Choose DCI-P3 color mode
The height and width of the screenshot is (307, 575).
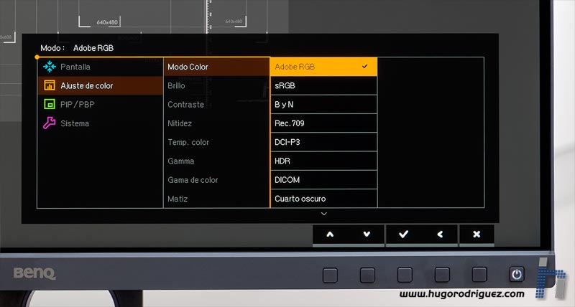(x=323, y=142)
